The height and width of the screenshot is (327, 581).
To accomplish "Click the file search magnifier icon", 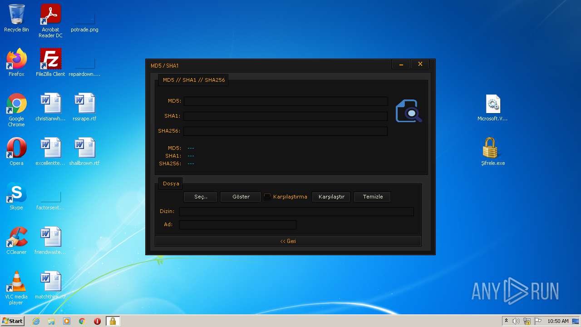I will 409,111.
